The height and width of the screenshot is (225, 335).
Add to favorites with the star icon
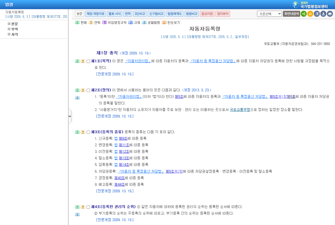(310, 14)
